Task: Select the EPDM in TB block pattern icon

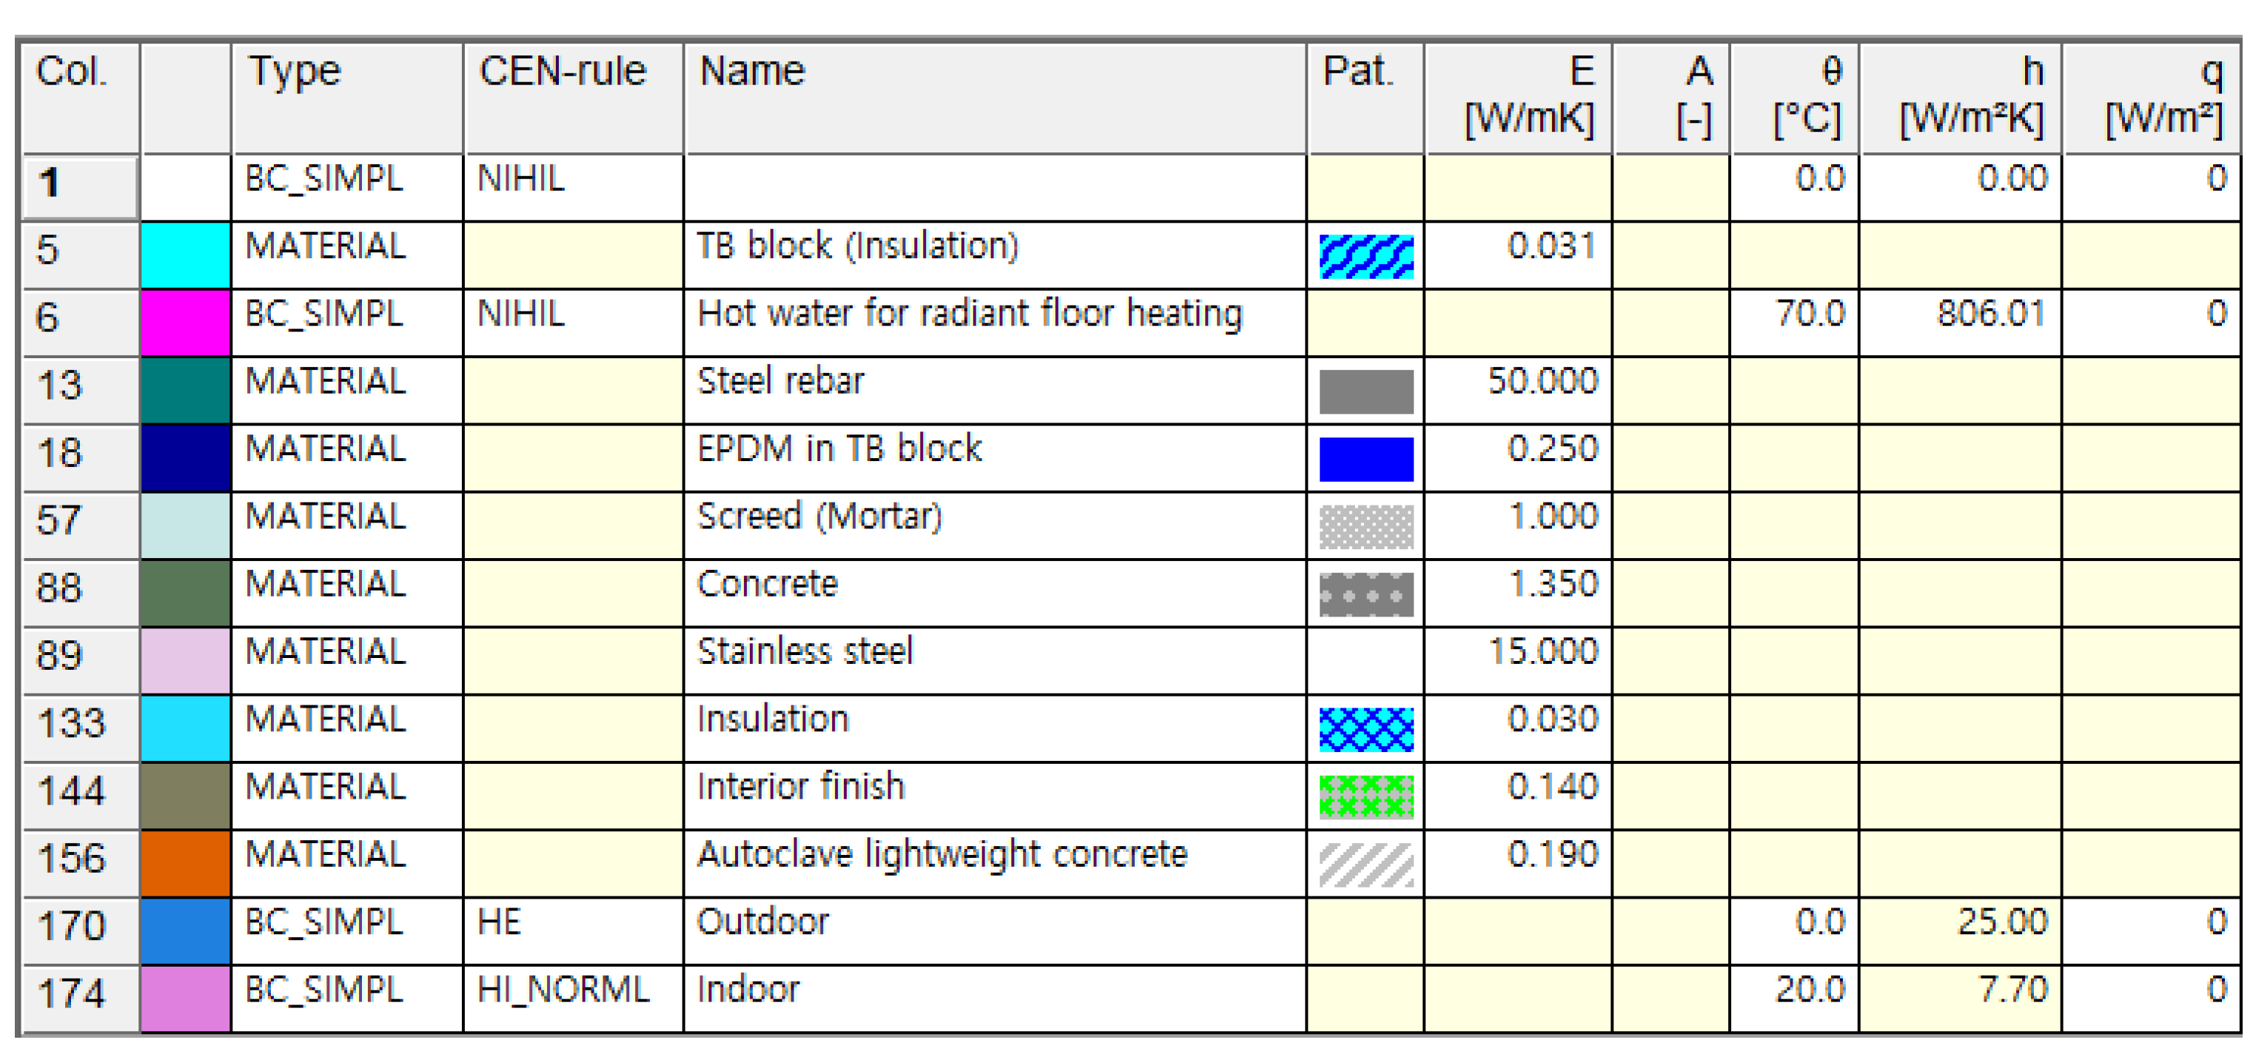Action: (x=1366, y=458)
